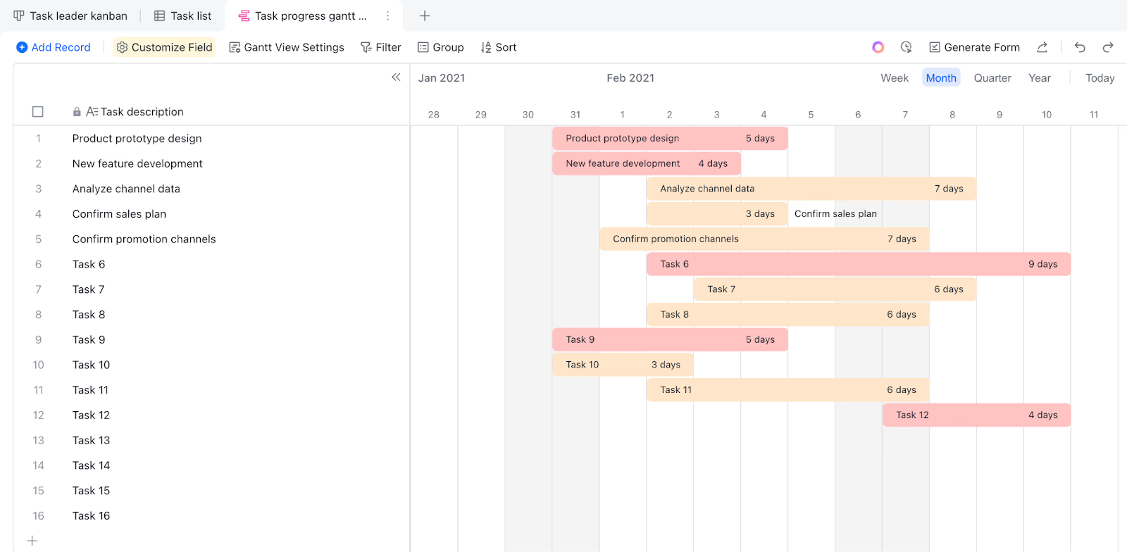Click the redo arrow icon
Viewport: 1127px width, 552px height.
pyautogui.click(x=1108, y=47)
